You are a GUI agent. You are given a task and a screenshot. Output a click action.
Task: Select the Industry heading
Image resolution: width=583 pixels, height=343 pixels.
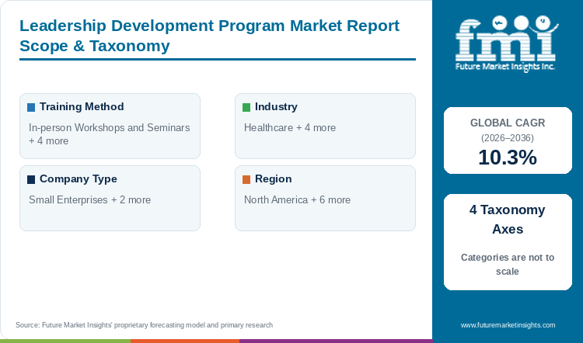point(276,107)
